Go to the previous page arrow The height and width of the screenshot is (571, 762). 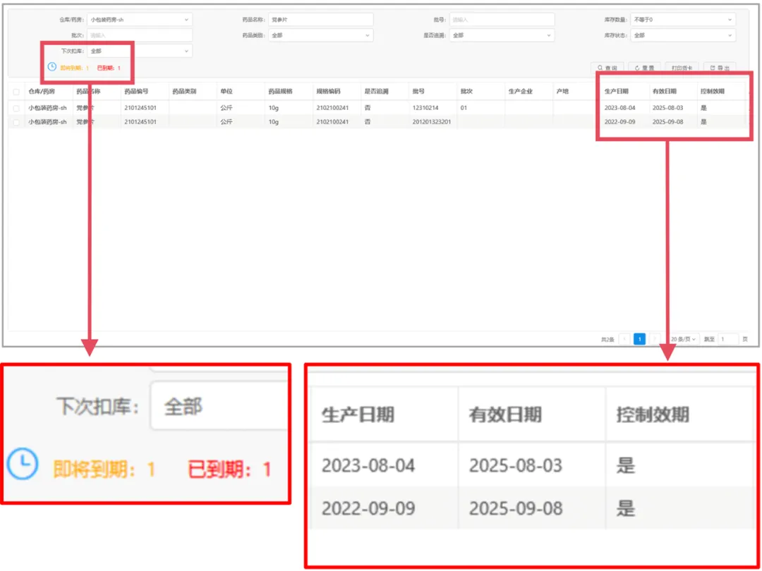point(624,339)
